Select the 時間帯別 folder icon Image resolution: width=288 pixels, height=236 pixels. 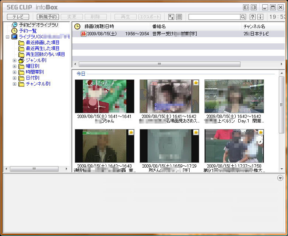pos(21,72)
